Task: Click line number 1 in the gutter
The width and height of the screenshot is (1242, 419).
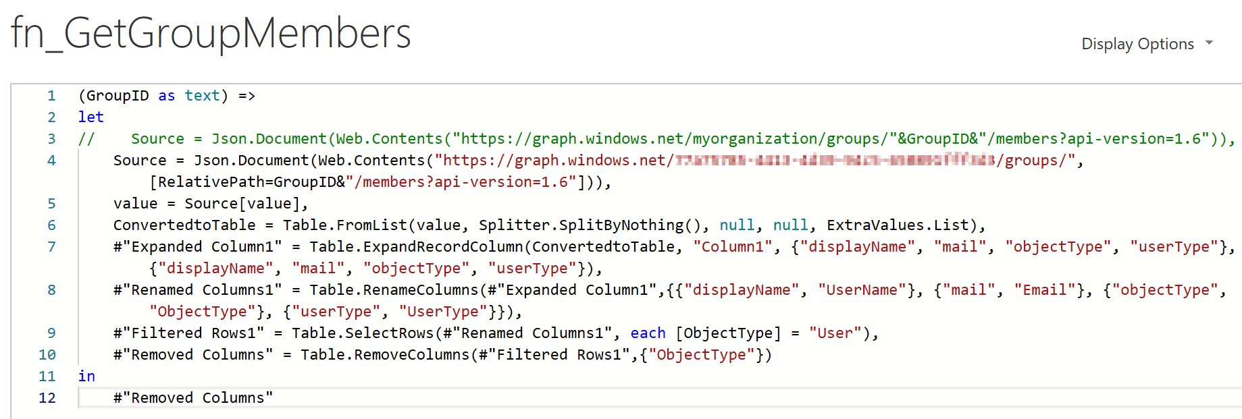Action: [51, 96]
